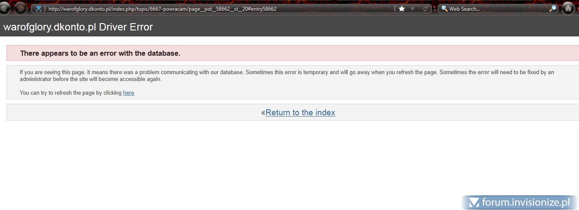Viewport: 579px width, 210px height.
Task: Submit search with right magnifier icon
Action: click(553, 9)
